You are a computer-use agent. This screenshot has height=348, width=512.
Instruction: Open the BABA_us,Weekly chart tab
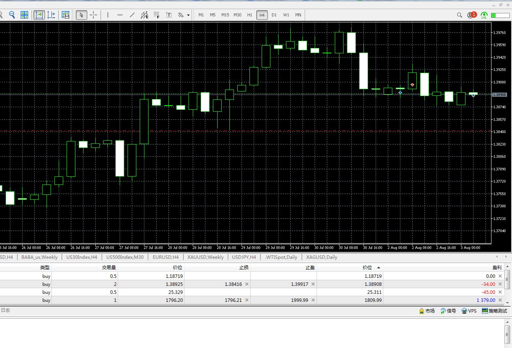[x=40, y=257]
